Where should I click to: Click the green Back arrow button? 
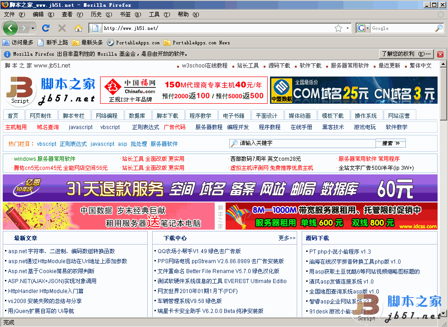click(10, 28)
